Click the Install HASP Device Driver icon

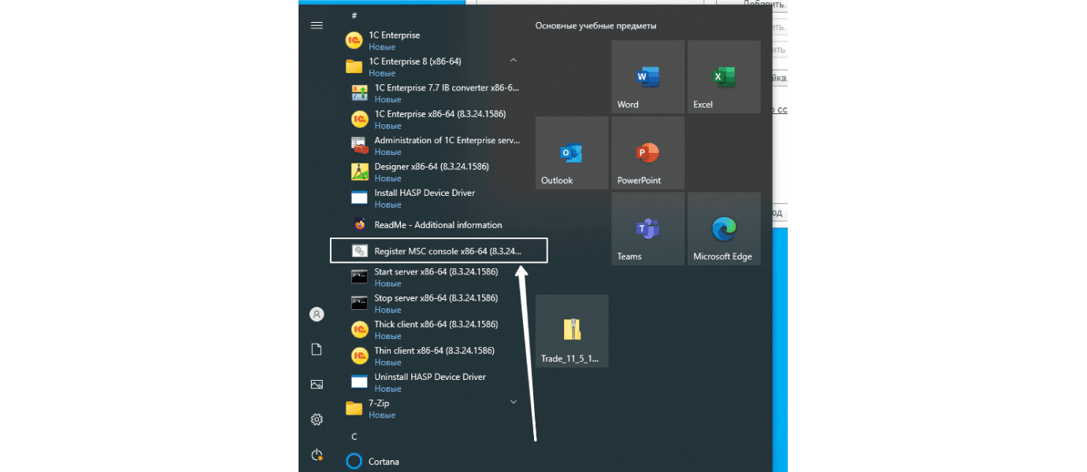click(x=360, y=198)
